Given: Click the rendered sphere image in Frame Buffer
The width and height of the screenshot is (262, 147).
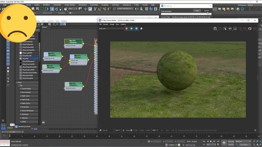Looking at the screenshot, I should [177, 70].
